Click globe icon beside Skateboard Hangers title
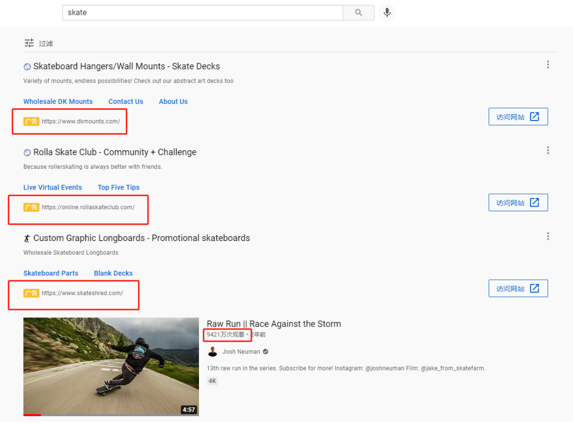573x422 pixels. coord(27,66)
